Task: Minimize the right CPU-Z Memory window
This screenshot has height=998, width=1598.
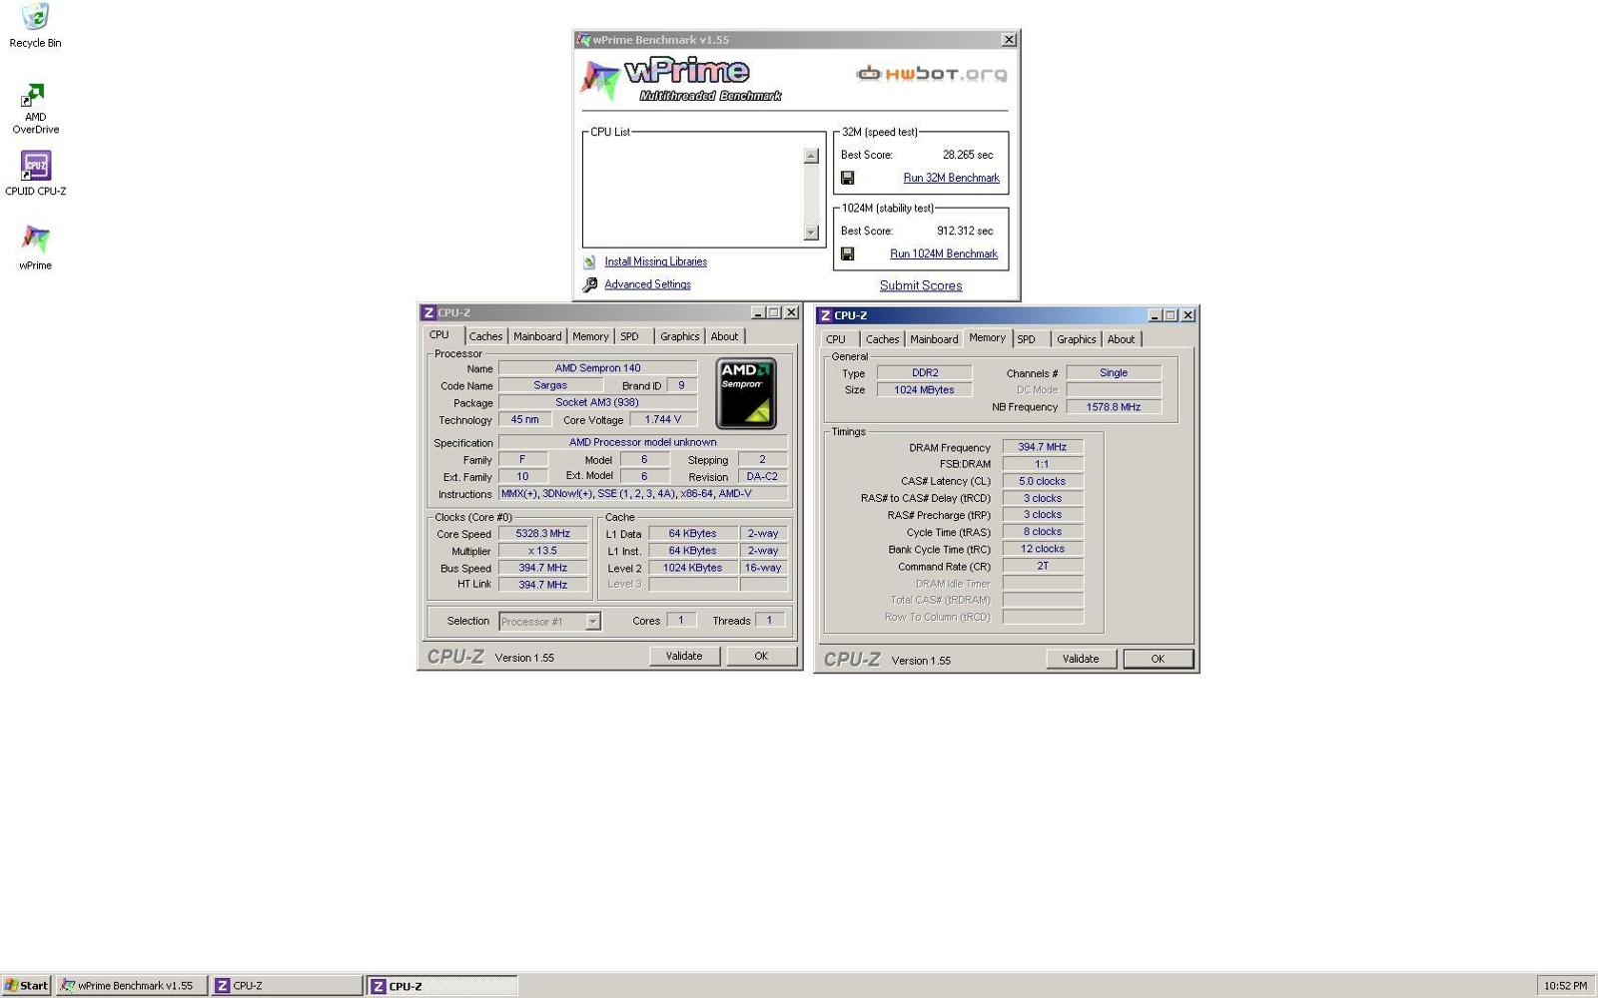Action: pyautogui.click(x=1155, y=315)
